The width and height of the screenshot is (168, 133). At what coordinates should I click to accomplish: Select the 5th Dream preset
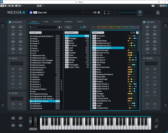pyautogui.click(x=108, y=36)
